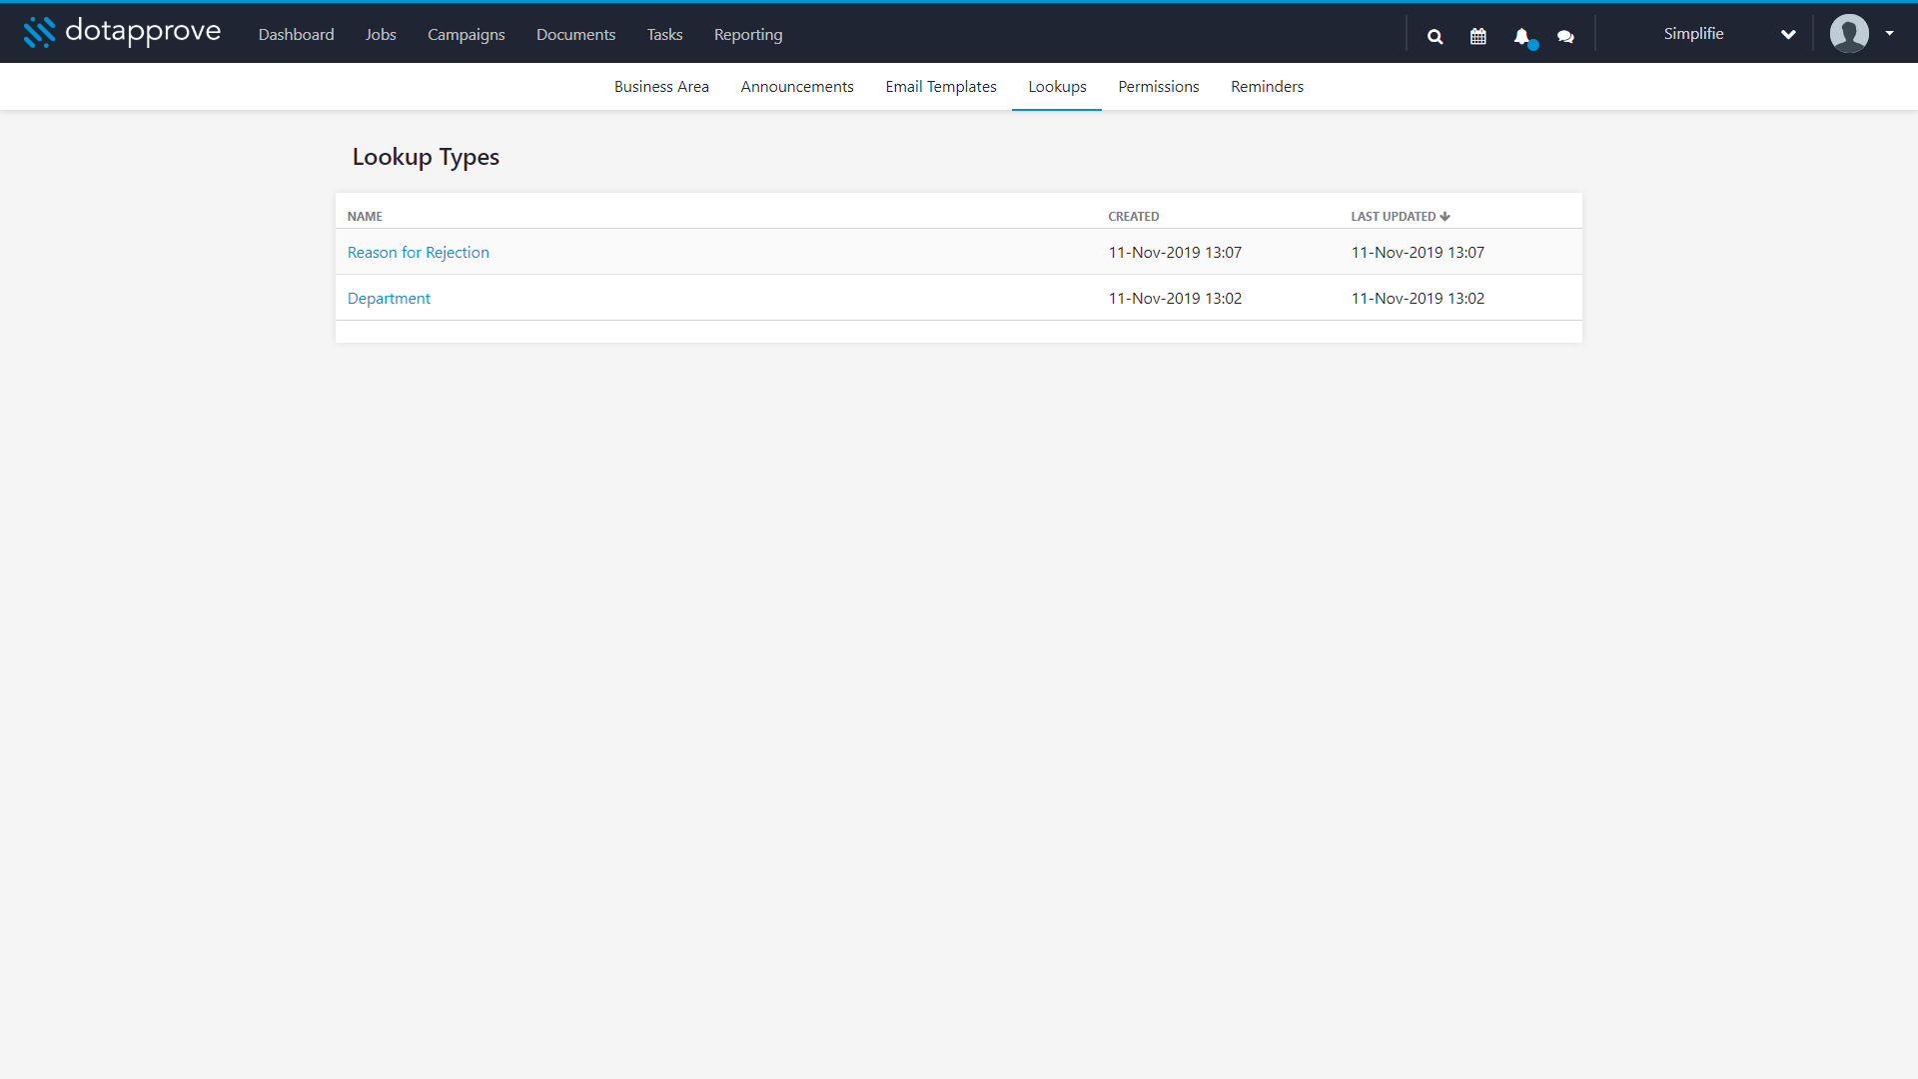Image resolution: width=1918 pixels, height=1079 pixels.
Task: Sort by Name column header
Action: pos(365,216)
